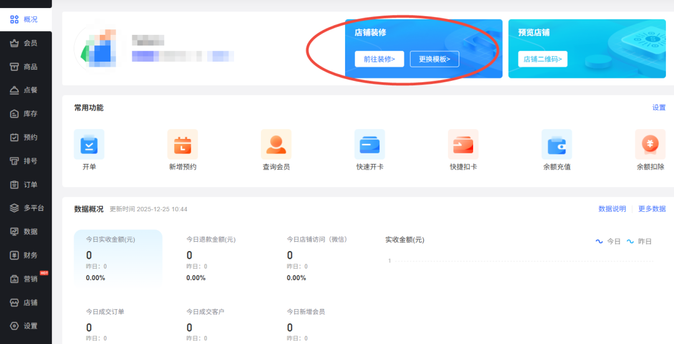
Task: Open the 新增预约 calendar icon
Action: click(182, 145)
